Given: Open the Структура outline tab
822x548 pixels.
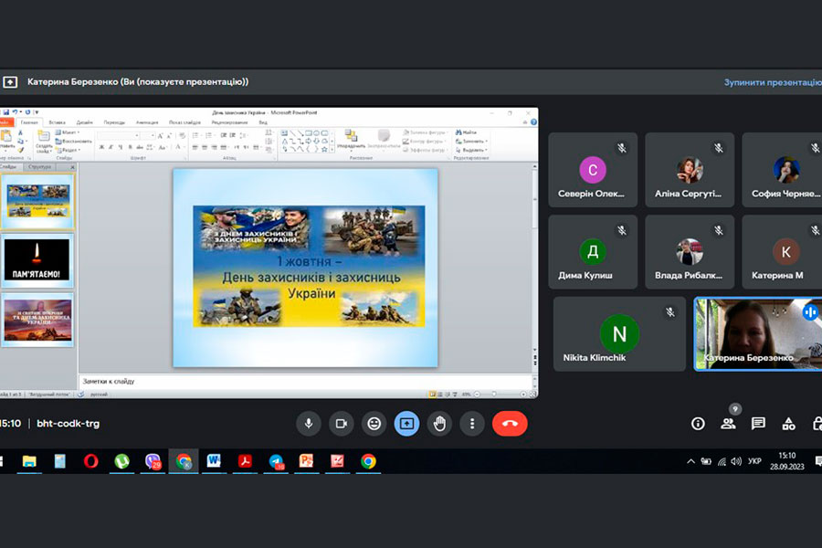Looking at the screenshot, I should pyautogui.click(x=40, y=167).
